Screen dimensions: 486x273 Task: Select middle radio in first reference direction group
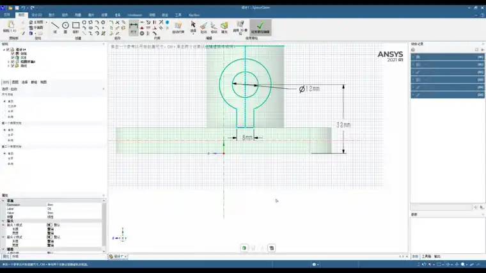[4, 135]
